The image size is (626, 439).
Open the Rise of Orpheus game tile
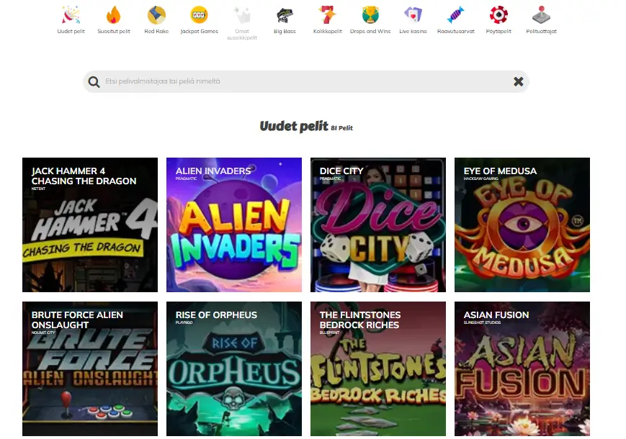coord(234,368)
